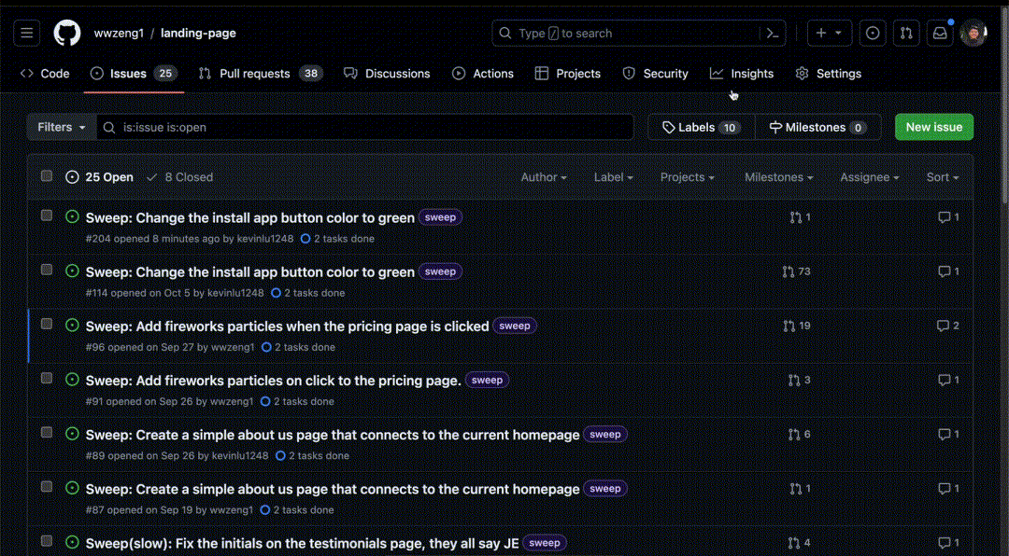Image resolution: width=1009 pixels, height=556 pixels.
Task: Open the Milestones 0 page
Action: tap(817, 127)
